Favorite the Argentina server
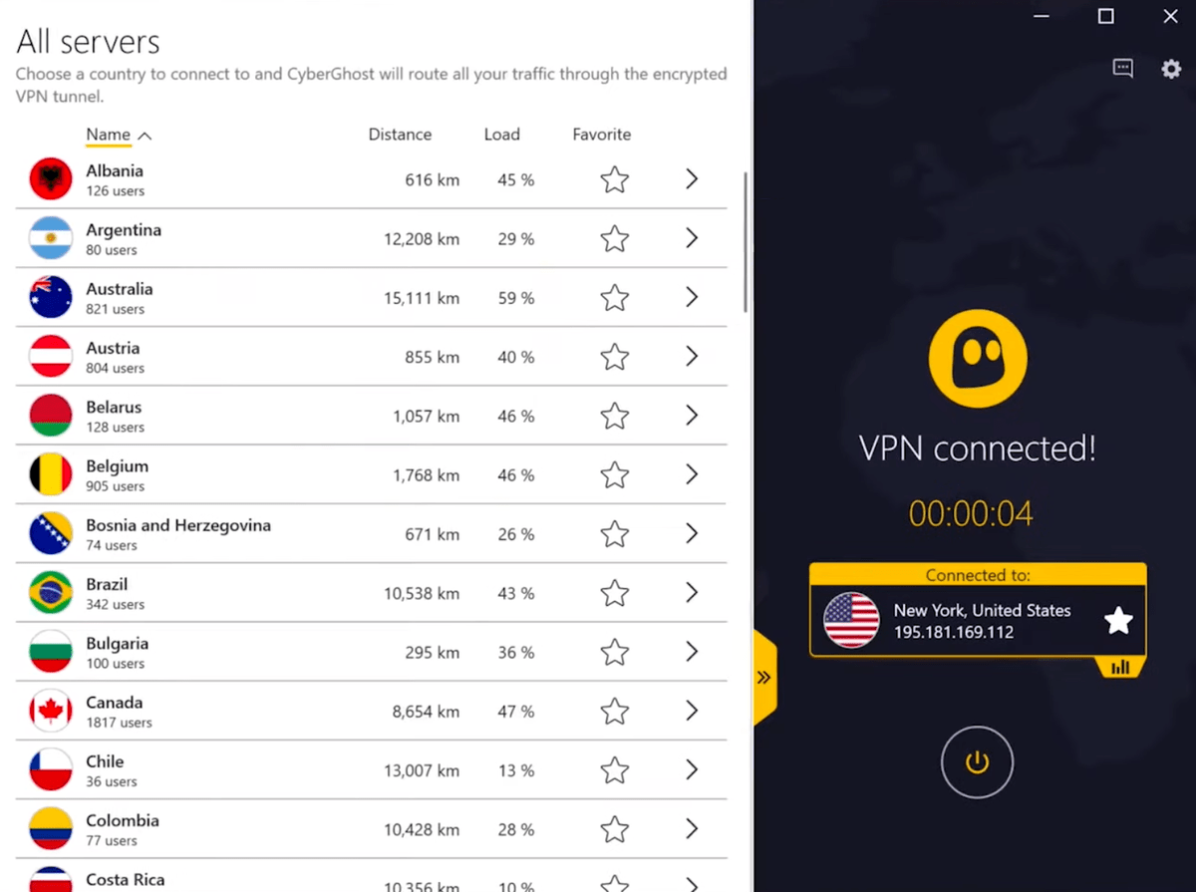 tap(614, 238)
